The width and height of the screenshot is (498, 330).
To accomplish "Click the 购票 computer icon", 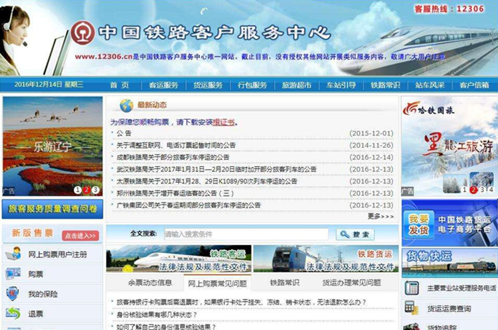I will 13,274.
